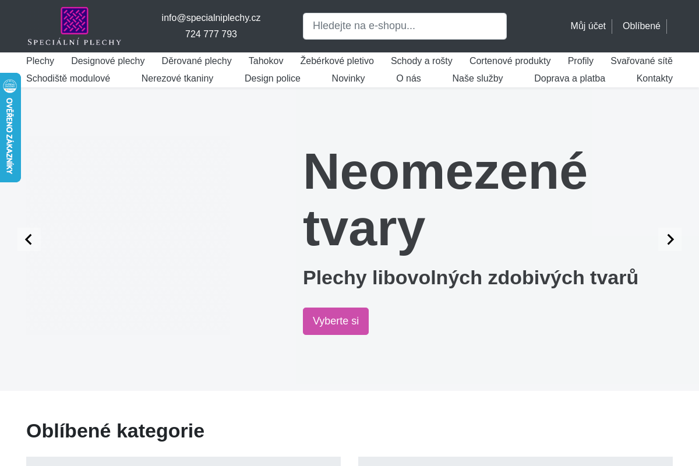
Task: Open O nás page
Action: pos(408,79)
